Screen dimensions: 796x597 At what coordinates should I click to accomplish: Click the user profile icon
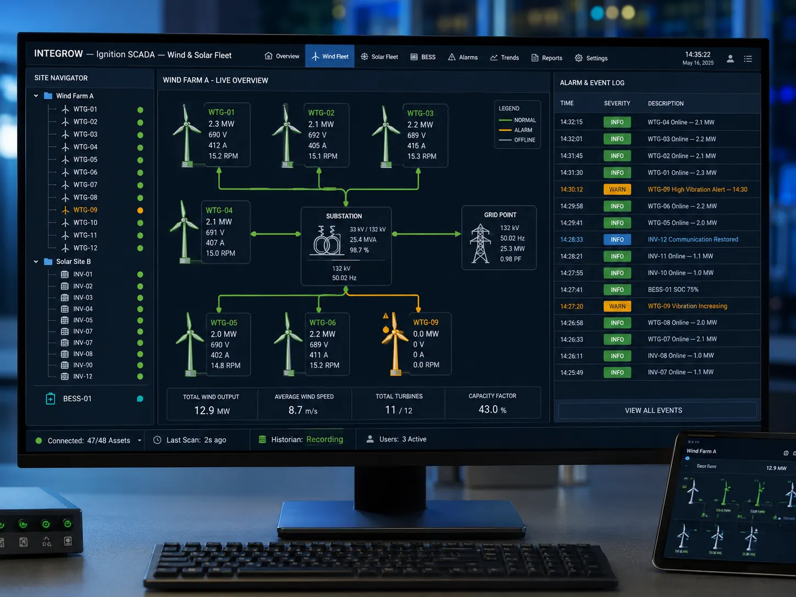[730, 58]
